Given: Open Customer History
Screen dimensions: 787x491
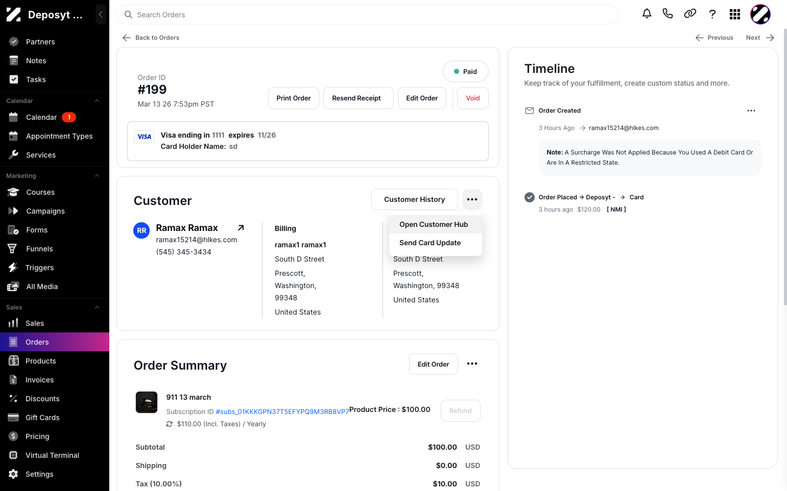Looking at the screenshot, I should [415, 199].
